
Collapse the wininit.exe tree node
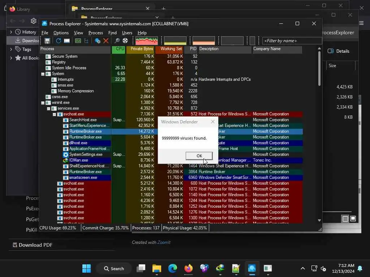pyautogui.click(x=43, y=103)
